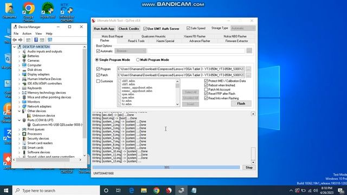Toggle Automatic boot option checkbox
The height and width of the screenshot is (195, 347).
coord(98,51)
